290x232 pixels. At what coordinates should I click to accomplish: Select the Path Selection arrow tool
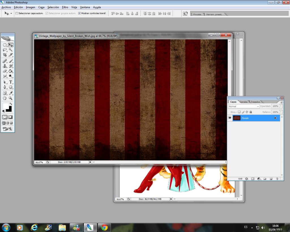(5, 82)
